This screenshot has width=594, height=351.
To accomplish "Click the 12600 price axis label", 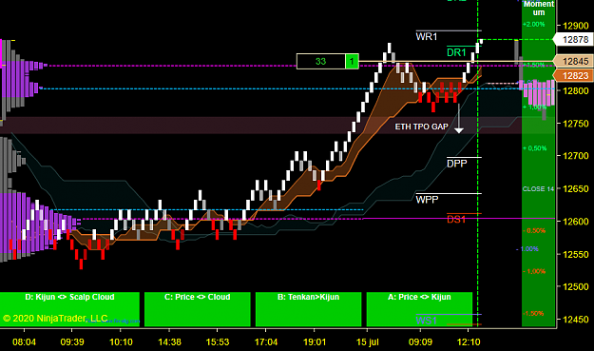I will click(576, 222).
